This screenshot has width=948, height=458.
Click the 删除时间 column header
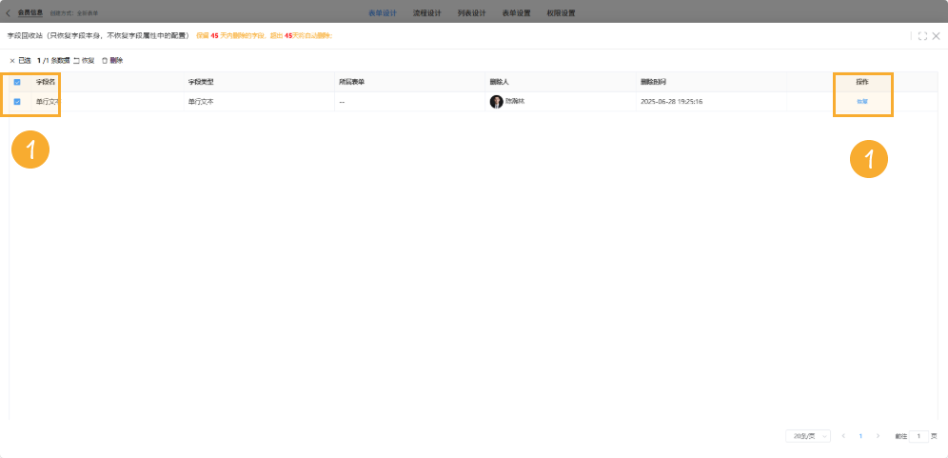654,82
